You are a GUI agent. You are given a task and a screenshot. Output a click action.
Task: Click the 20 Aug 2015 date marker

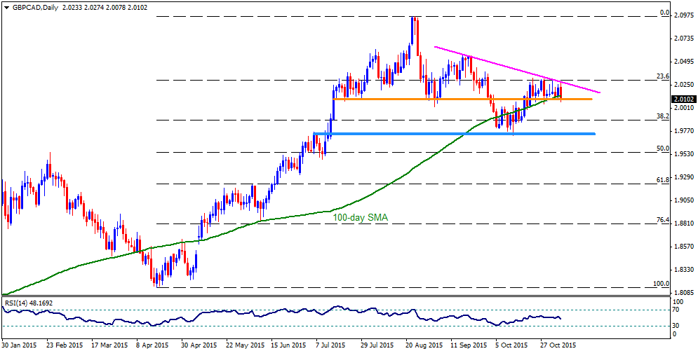tap(424, 344)
